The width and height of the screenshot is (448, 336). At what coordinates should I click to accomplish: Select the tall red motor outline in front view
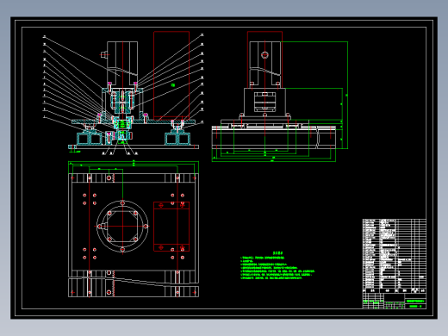pyautogui.click(x=171, y=76)
